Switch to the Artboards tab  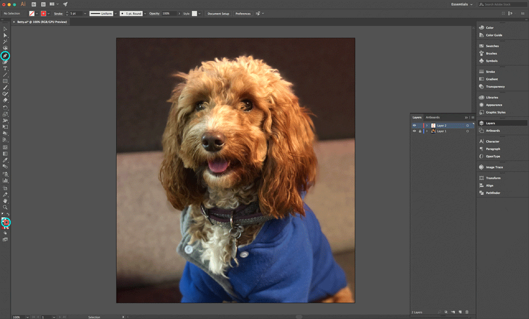(433, 117)
